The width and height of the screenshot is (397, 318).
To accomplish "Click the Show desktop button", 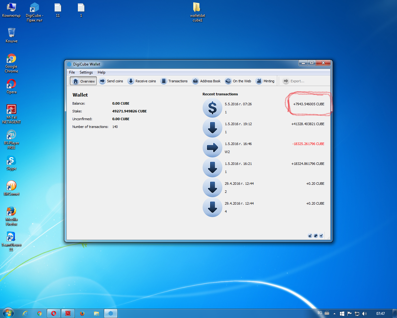I will click(x=395, y=313).
